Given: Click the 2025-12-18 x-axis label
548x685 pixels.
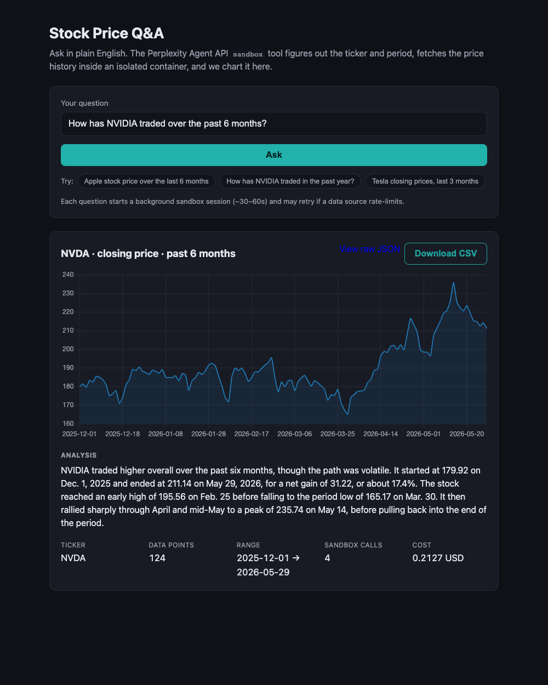Looking at the screenshot, I should pyautogui.click(x=122, y=433).
